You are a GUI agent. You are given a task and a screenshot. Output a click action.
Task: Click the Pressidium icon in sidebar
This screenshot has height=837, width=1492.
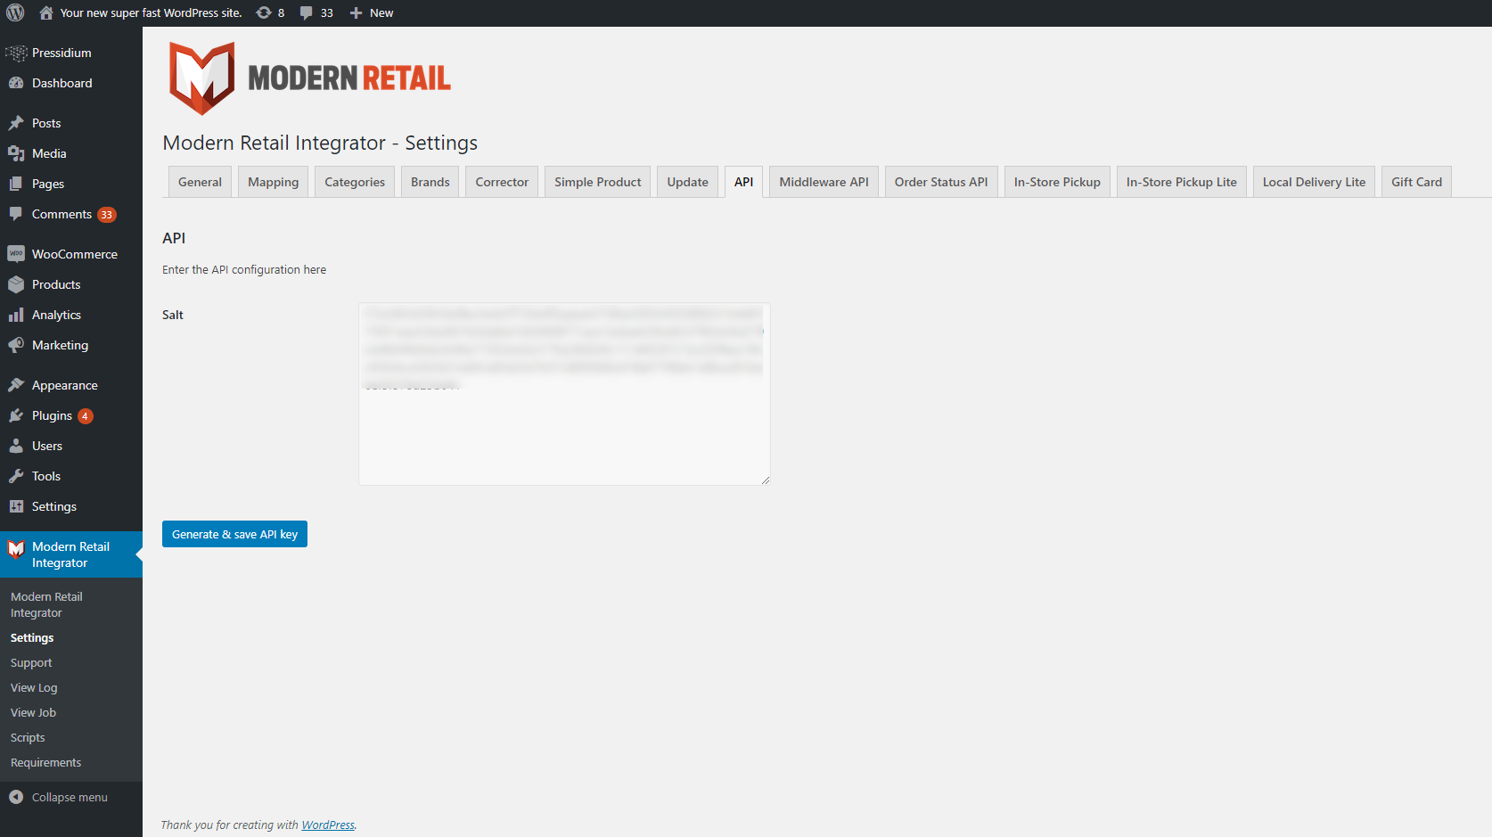pyautogui.click(x=16, y=53)
